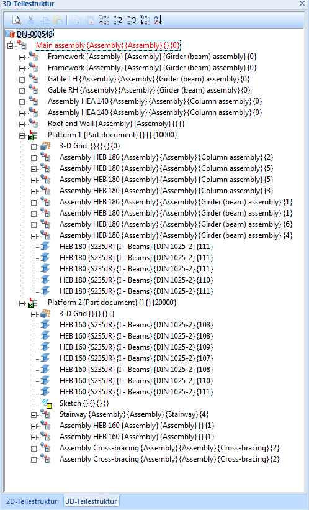Collapse the Platform 1 part document
Viewport: 309px width, 510px height.
click(x=22, y=135)
